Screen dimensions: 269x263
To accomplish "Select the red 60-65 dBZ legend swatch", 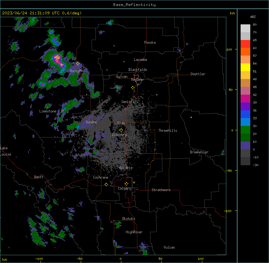I will [x=245, y=44].
